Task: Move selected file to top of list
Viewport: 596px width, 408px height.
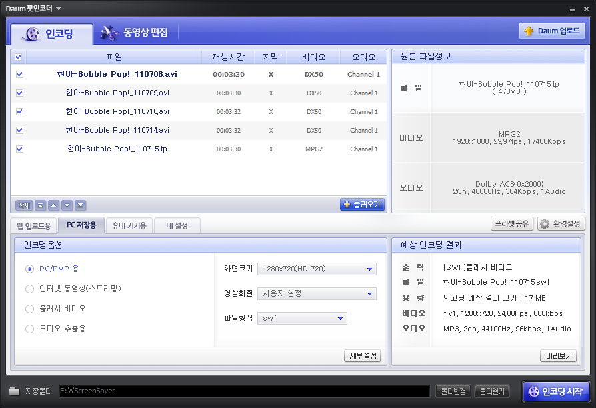Action: [x=40, y=205]
